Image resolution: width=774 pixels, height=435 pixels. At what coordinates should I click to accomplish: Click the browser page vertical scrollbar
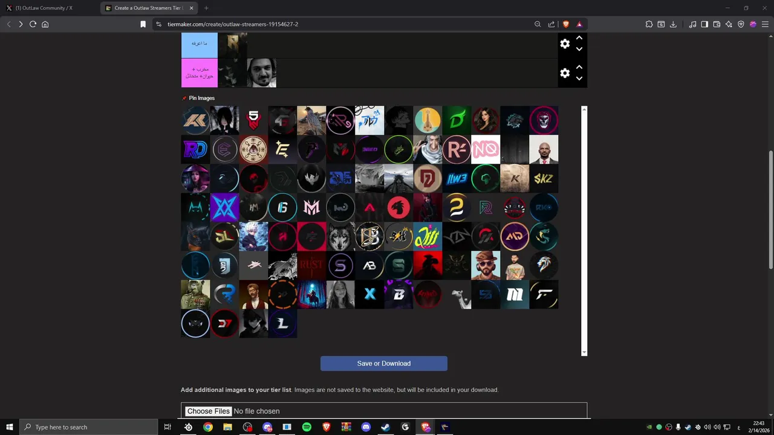(x=770, y=208)
